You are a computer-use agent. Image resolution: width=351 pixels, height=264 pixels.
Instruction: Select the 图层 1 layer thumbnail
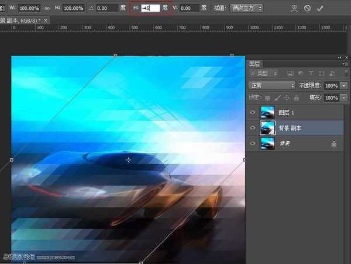tap(268, 112)
